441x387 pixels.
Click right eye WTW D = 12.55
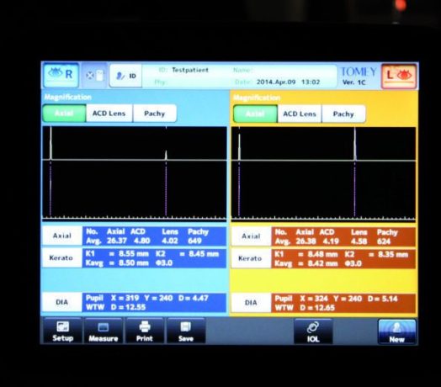coord(128,307)
